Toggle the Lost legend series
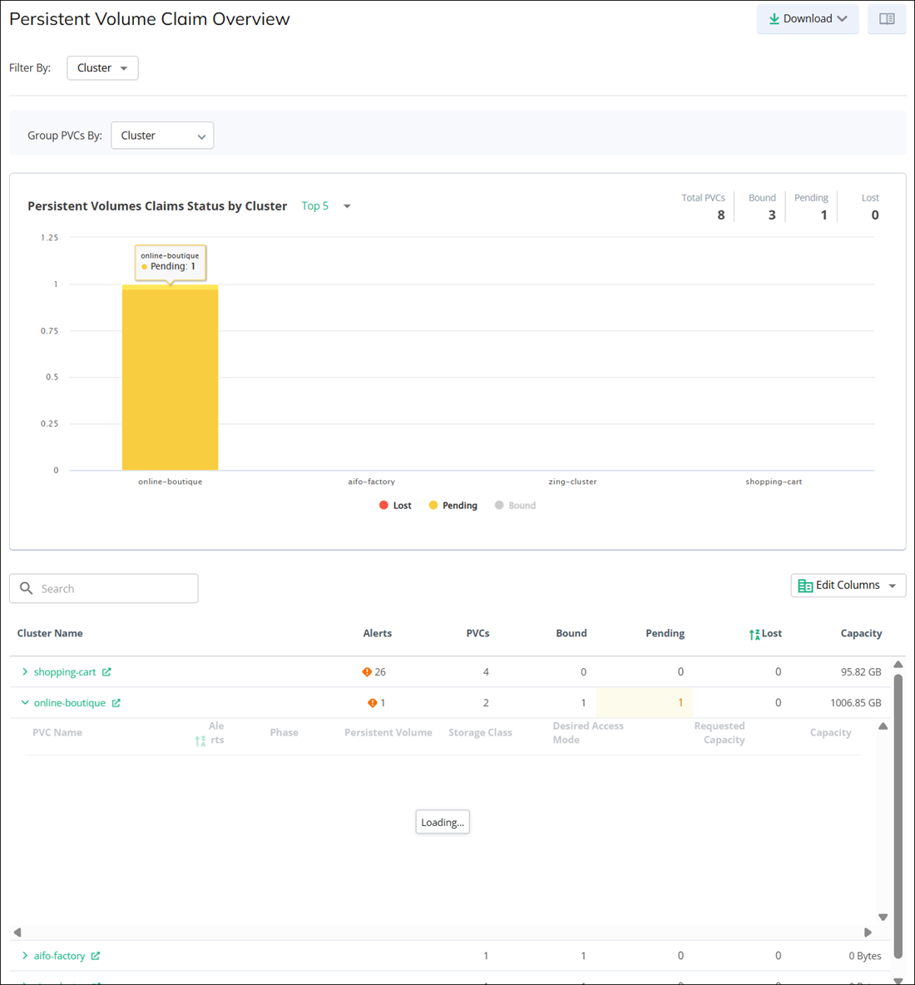915x985 pixels. (x=395, y=506)
